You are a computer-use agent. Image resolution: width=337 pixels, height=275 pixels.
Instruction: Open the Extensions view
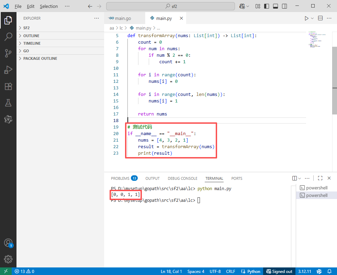pos(8,86)
